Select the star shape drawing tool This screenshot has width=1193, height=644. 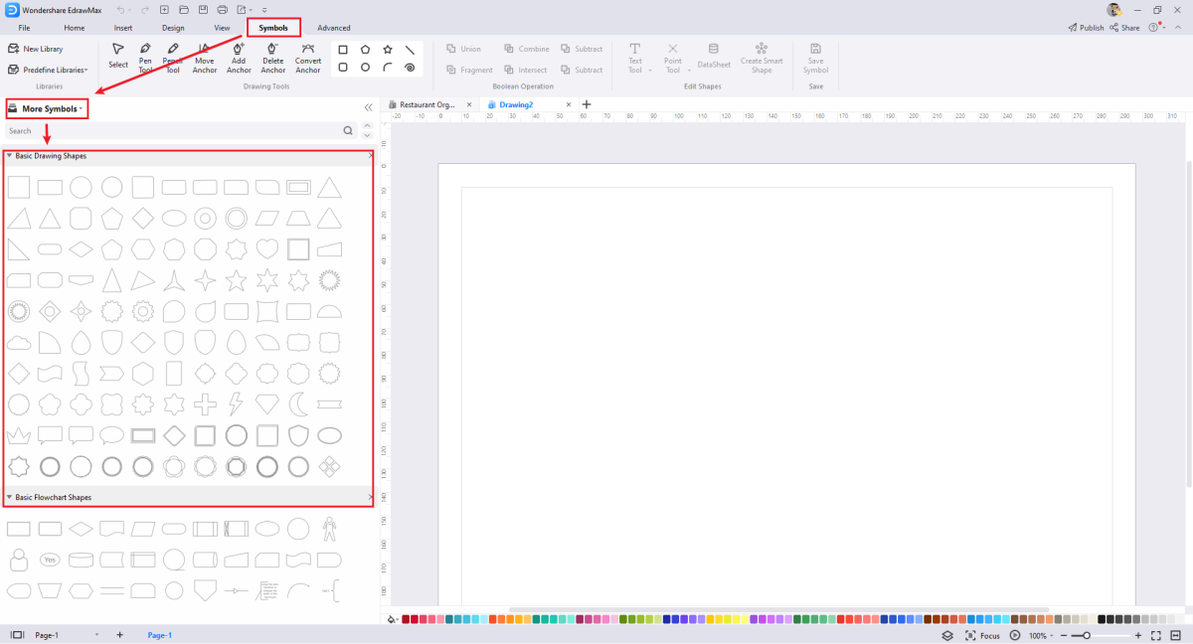point(388,49)
